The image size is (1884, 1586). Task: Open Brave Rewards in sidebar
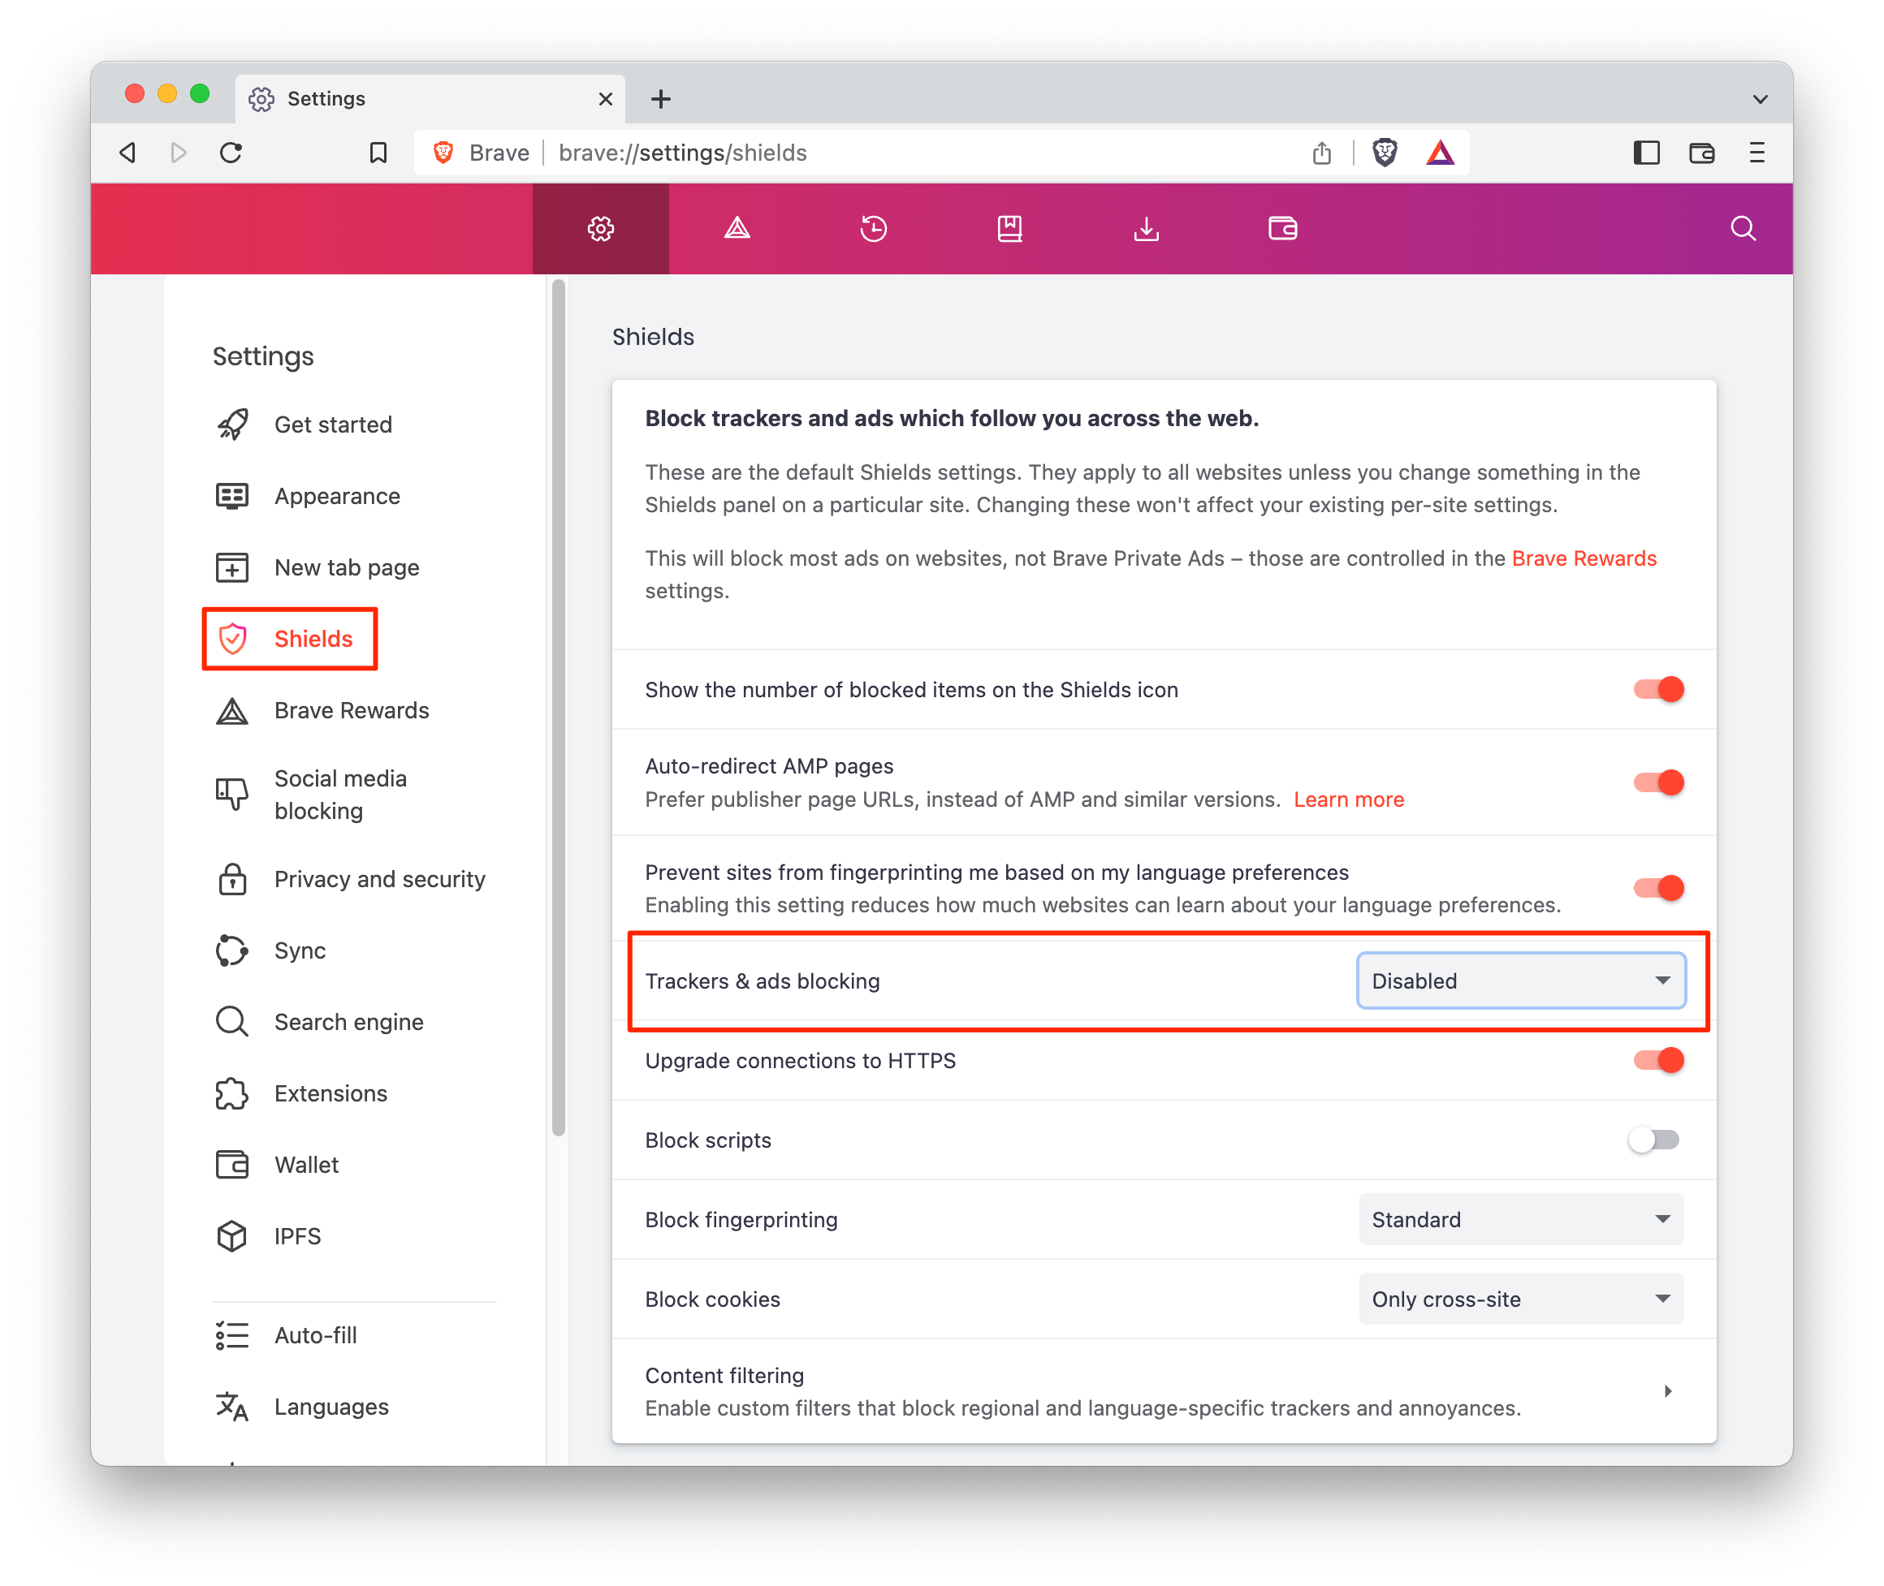322,710
